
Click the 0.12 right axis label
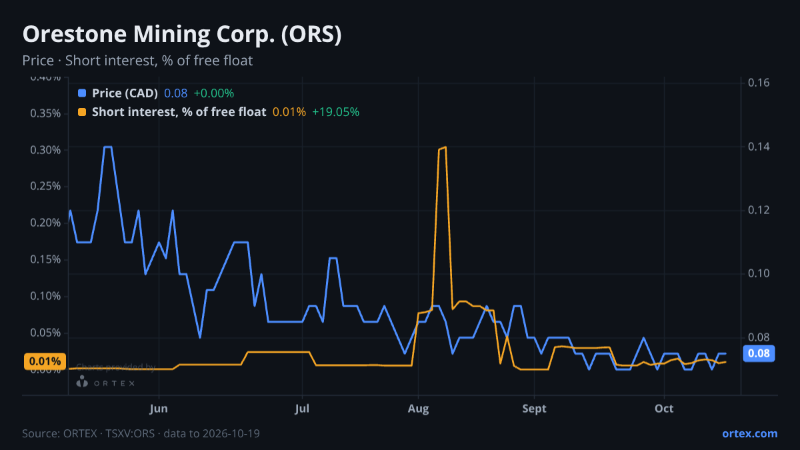coord(759,210)
